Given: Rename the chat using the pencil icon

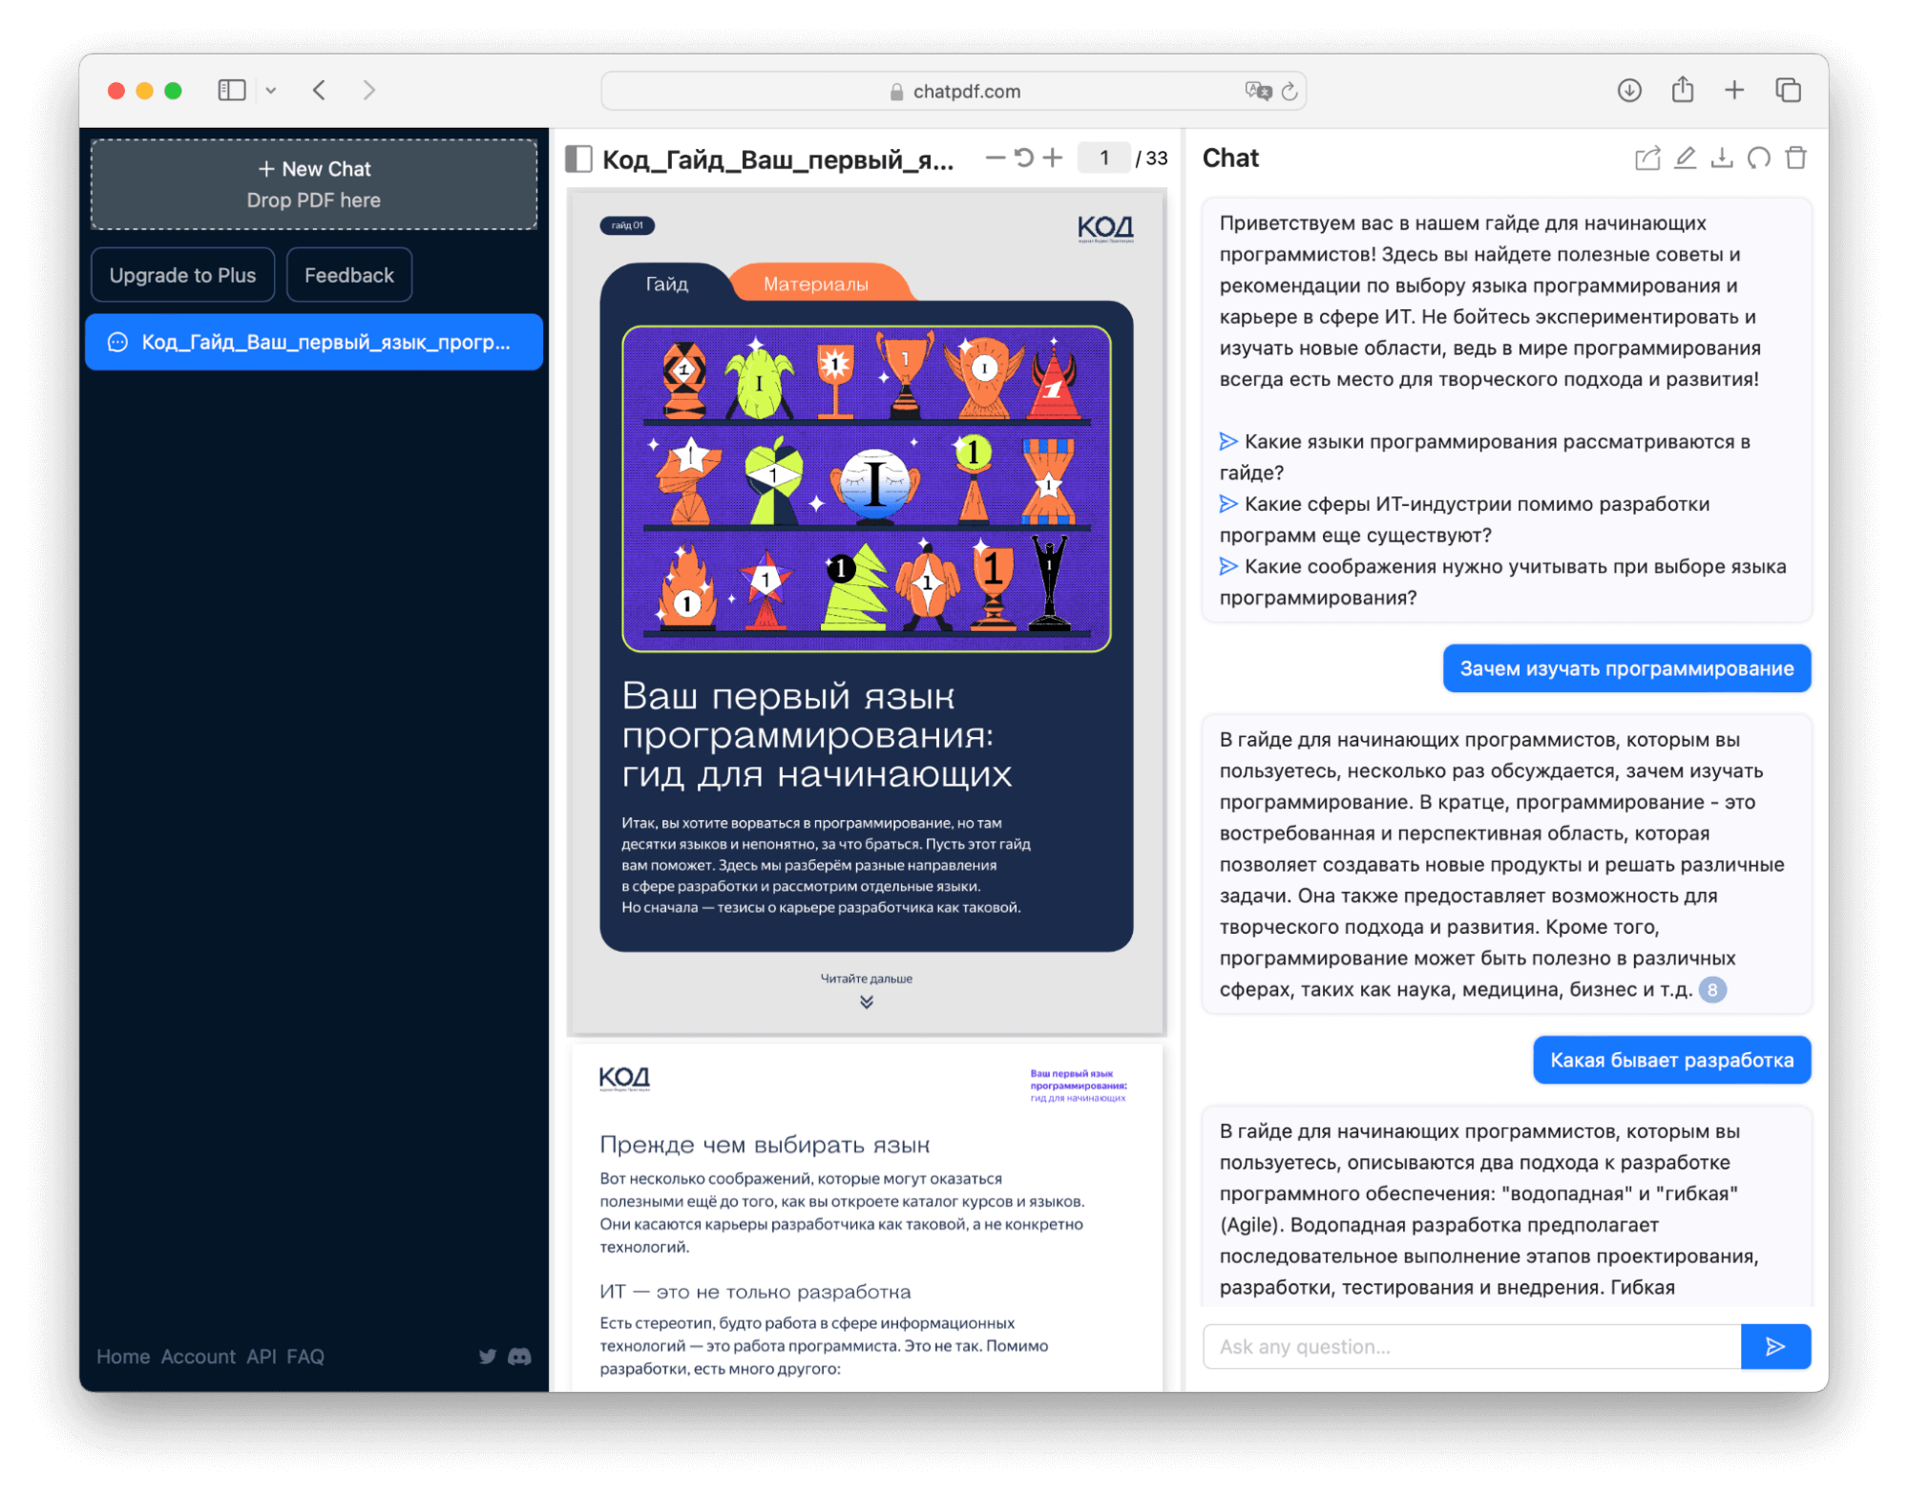Looking at the screenshot, I should 1685,158.
